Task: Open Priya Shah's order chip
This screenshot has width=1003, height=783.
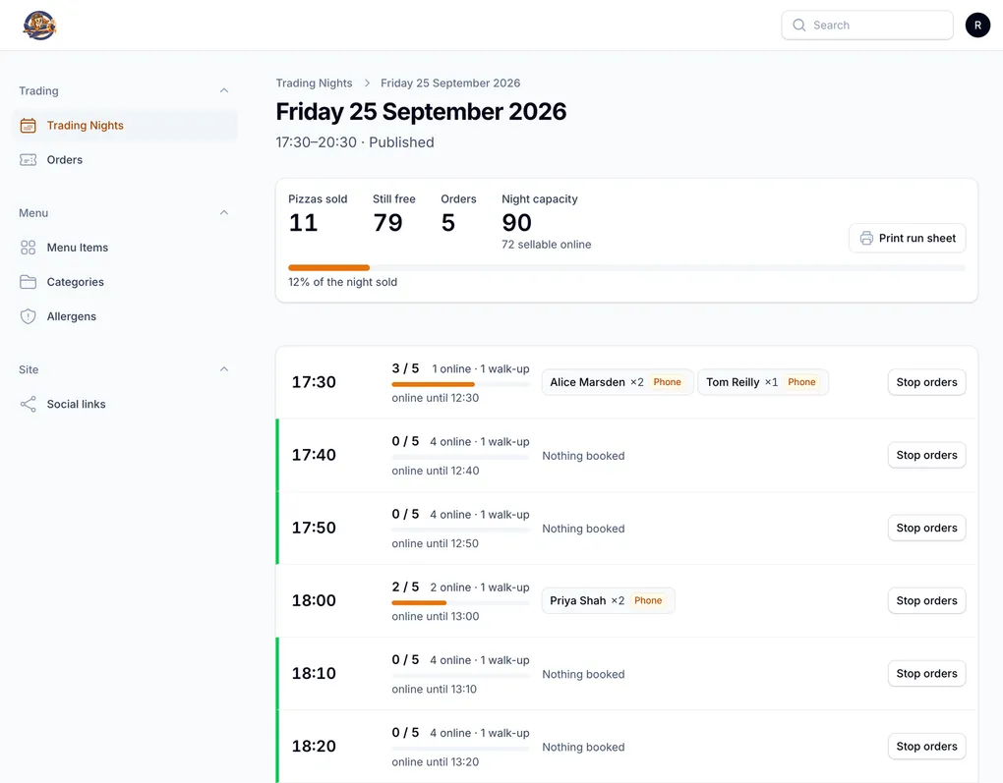Action: (x=608, y=601)
